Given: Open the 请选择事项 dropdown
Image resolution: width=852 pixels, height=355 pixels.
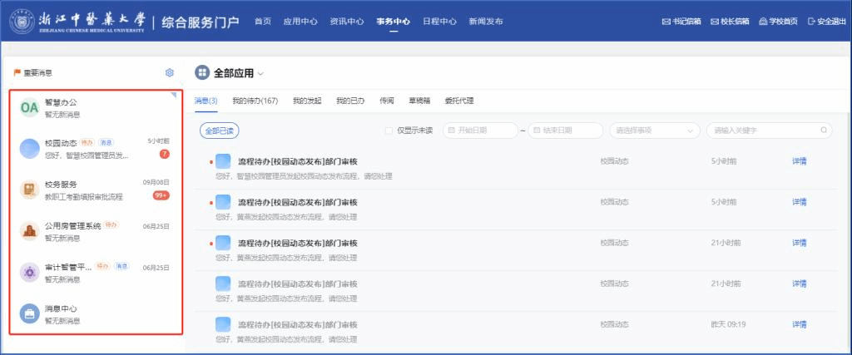Looking at the screenshot, I should [x=655, y=131].
